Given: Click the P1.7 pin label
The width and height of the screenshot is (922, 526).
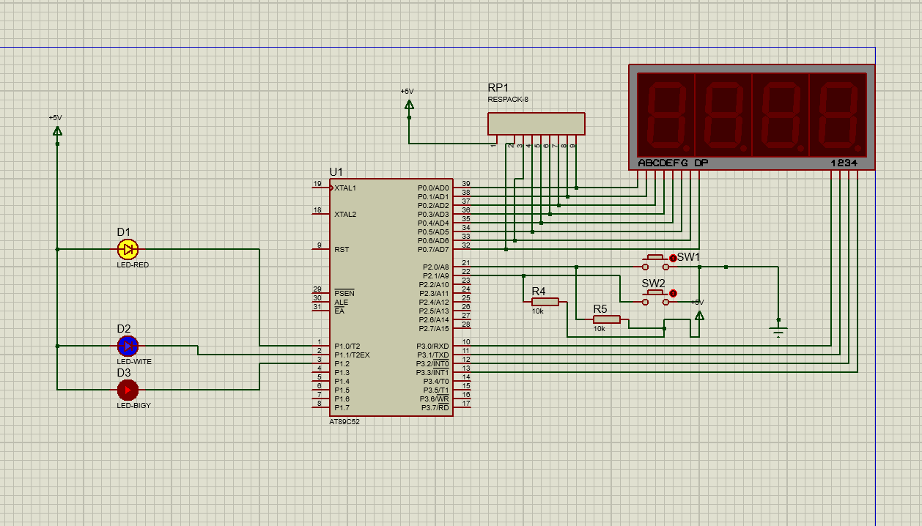Looking at the screenshot, I should (x=342, y=408).
